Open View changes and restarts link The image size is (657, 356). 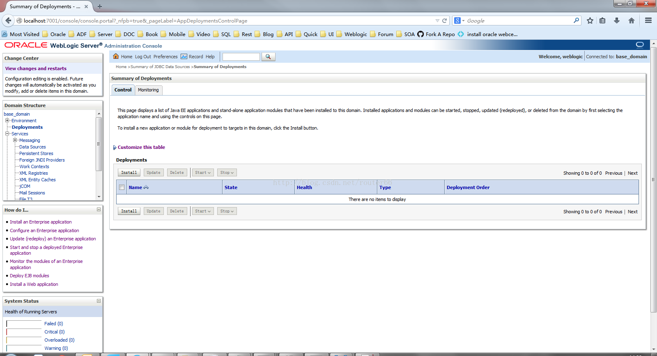tap(36, 68)
